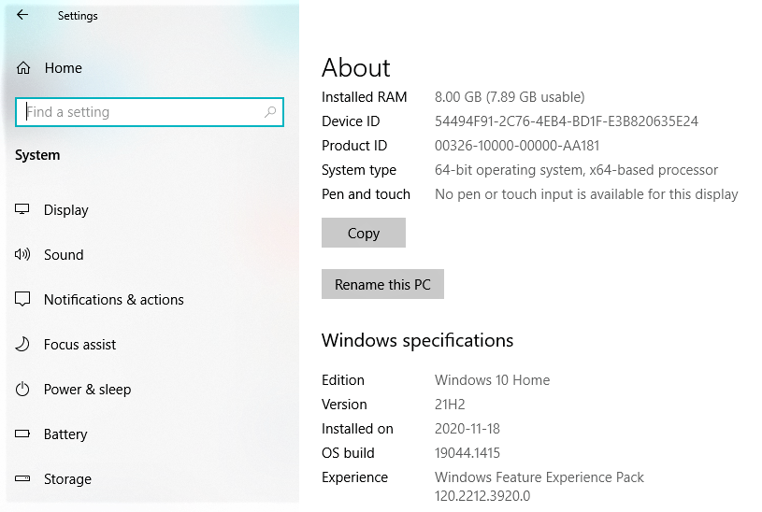
Task: Click the Notifications speech bubble icon
Action: [x=22, y=299]
